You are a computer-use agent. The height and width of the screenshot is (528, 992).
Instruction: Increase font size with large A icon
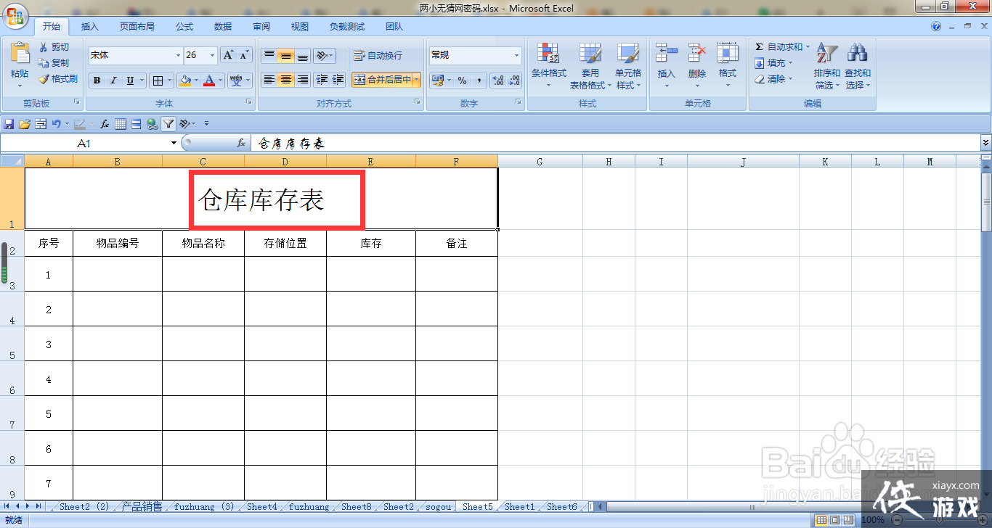pos(229,55)
